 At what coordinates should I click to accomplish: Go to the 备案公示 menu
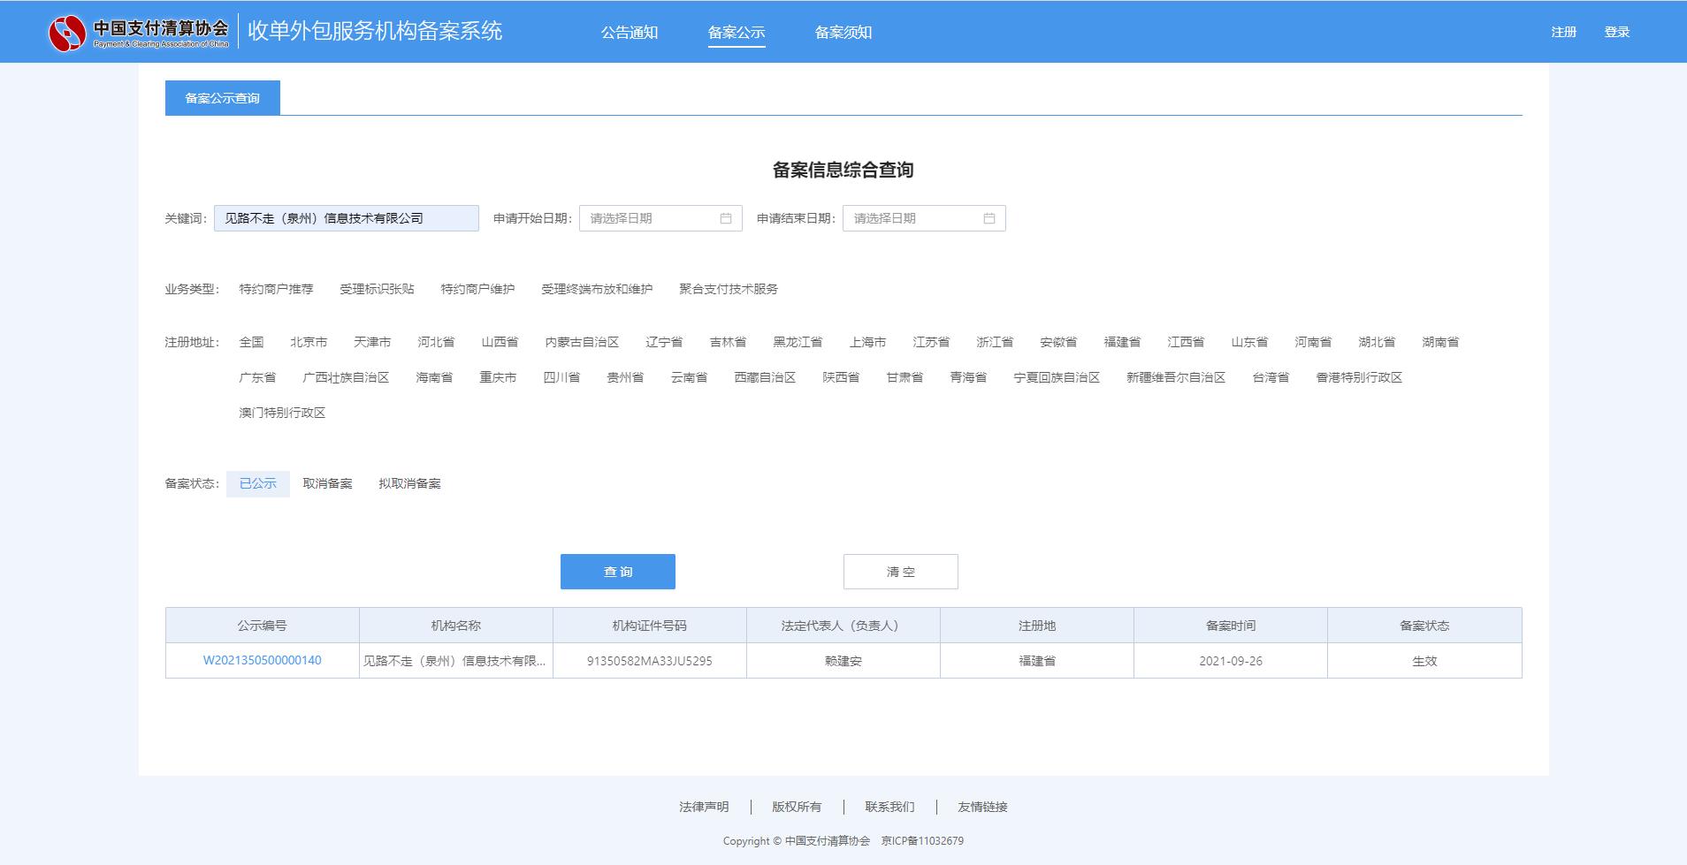pyautogui.click(x=737, y=33)
